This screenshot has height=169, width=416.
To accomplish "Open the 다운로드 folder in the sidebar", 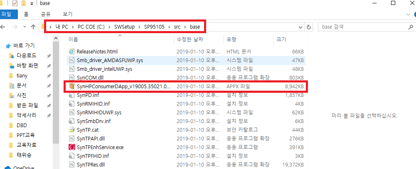I will pos(27,56).
